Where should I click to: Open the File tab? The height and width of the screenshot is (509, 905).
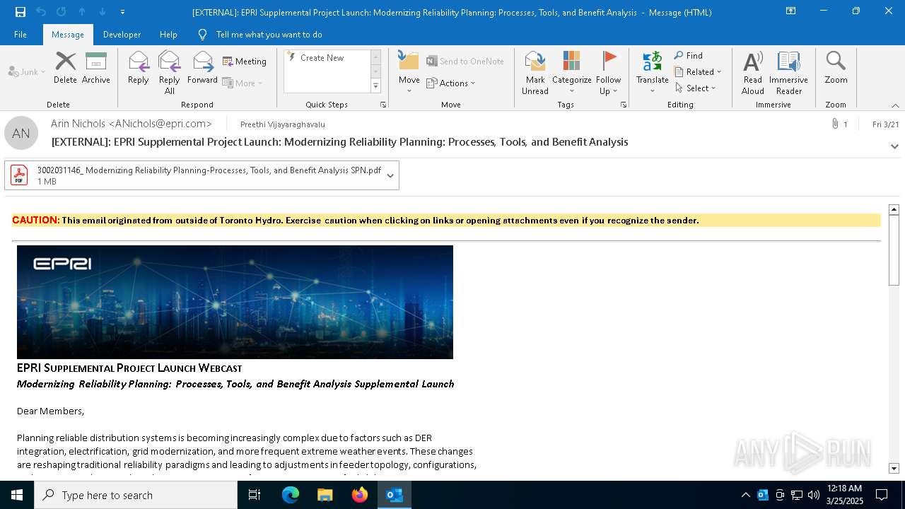coord(21,35)
